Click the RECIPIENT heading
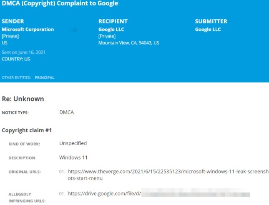Viewport: 269px width, 205px height. click(113, 21)
